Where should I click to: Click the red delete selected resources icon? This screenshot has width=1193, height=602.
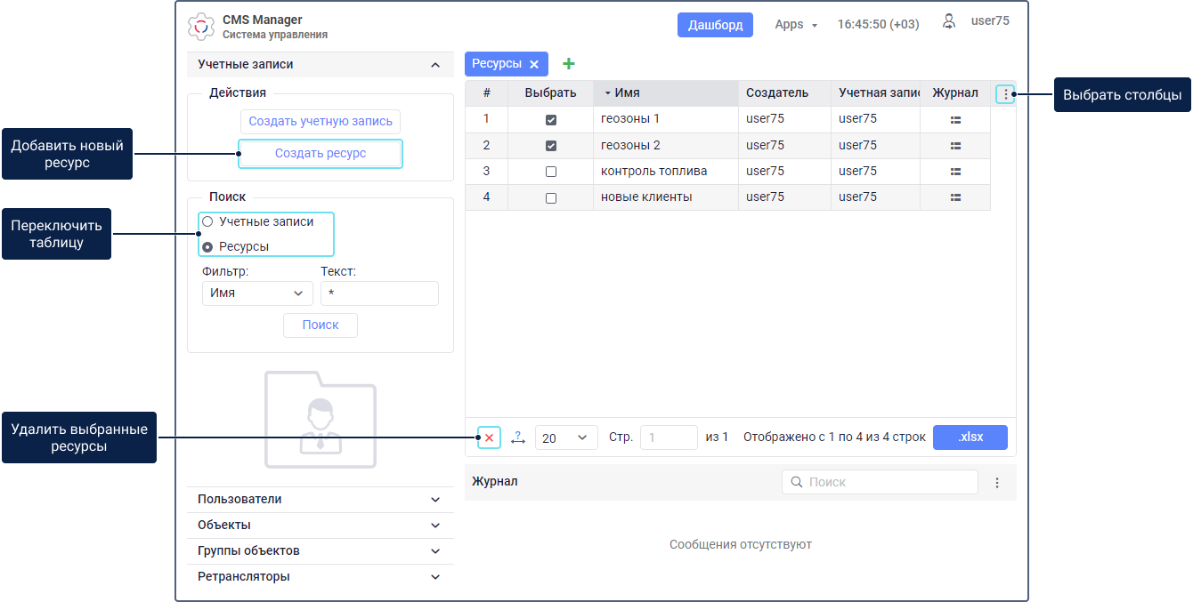pos(489,437)
